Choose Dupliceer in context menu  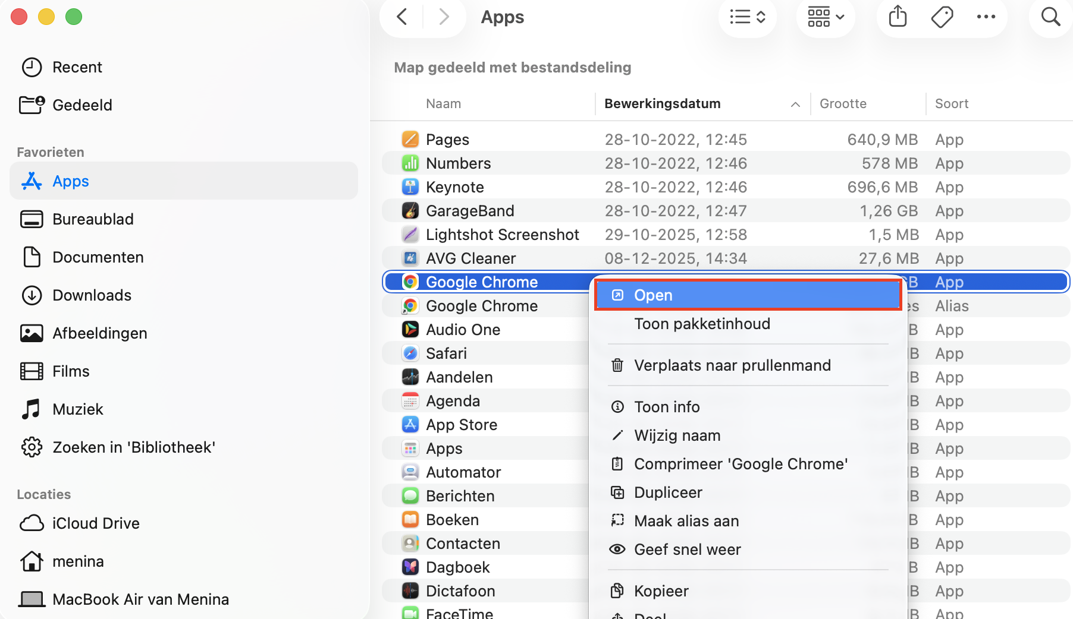click(748, 492)
